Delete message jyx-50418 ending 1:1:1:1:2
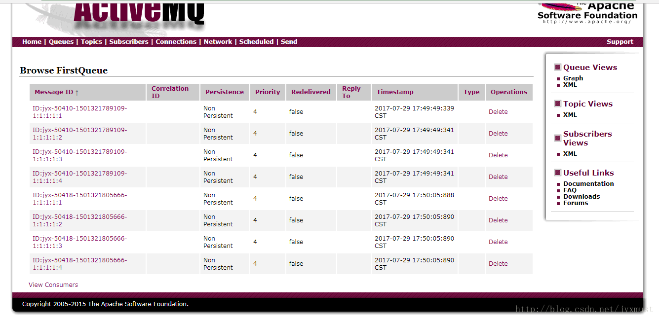659x319 pixels. point(498,220)
